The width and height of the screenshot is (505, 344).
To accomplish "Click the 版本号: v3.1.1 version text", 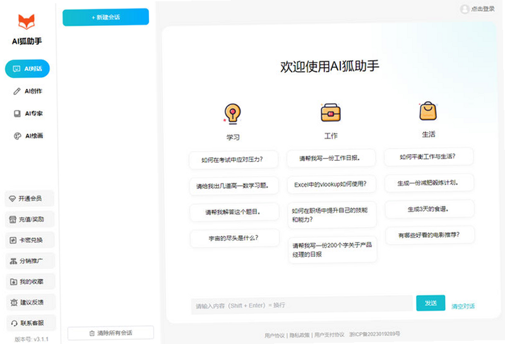I will click(32, 339).
